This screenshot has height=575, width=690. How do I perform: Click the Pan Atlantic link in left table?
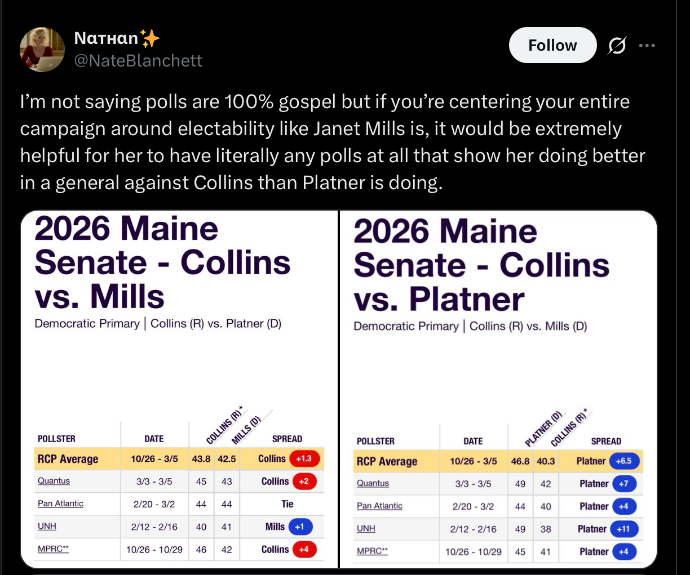(60, 503)
